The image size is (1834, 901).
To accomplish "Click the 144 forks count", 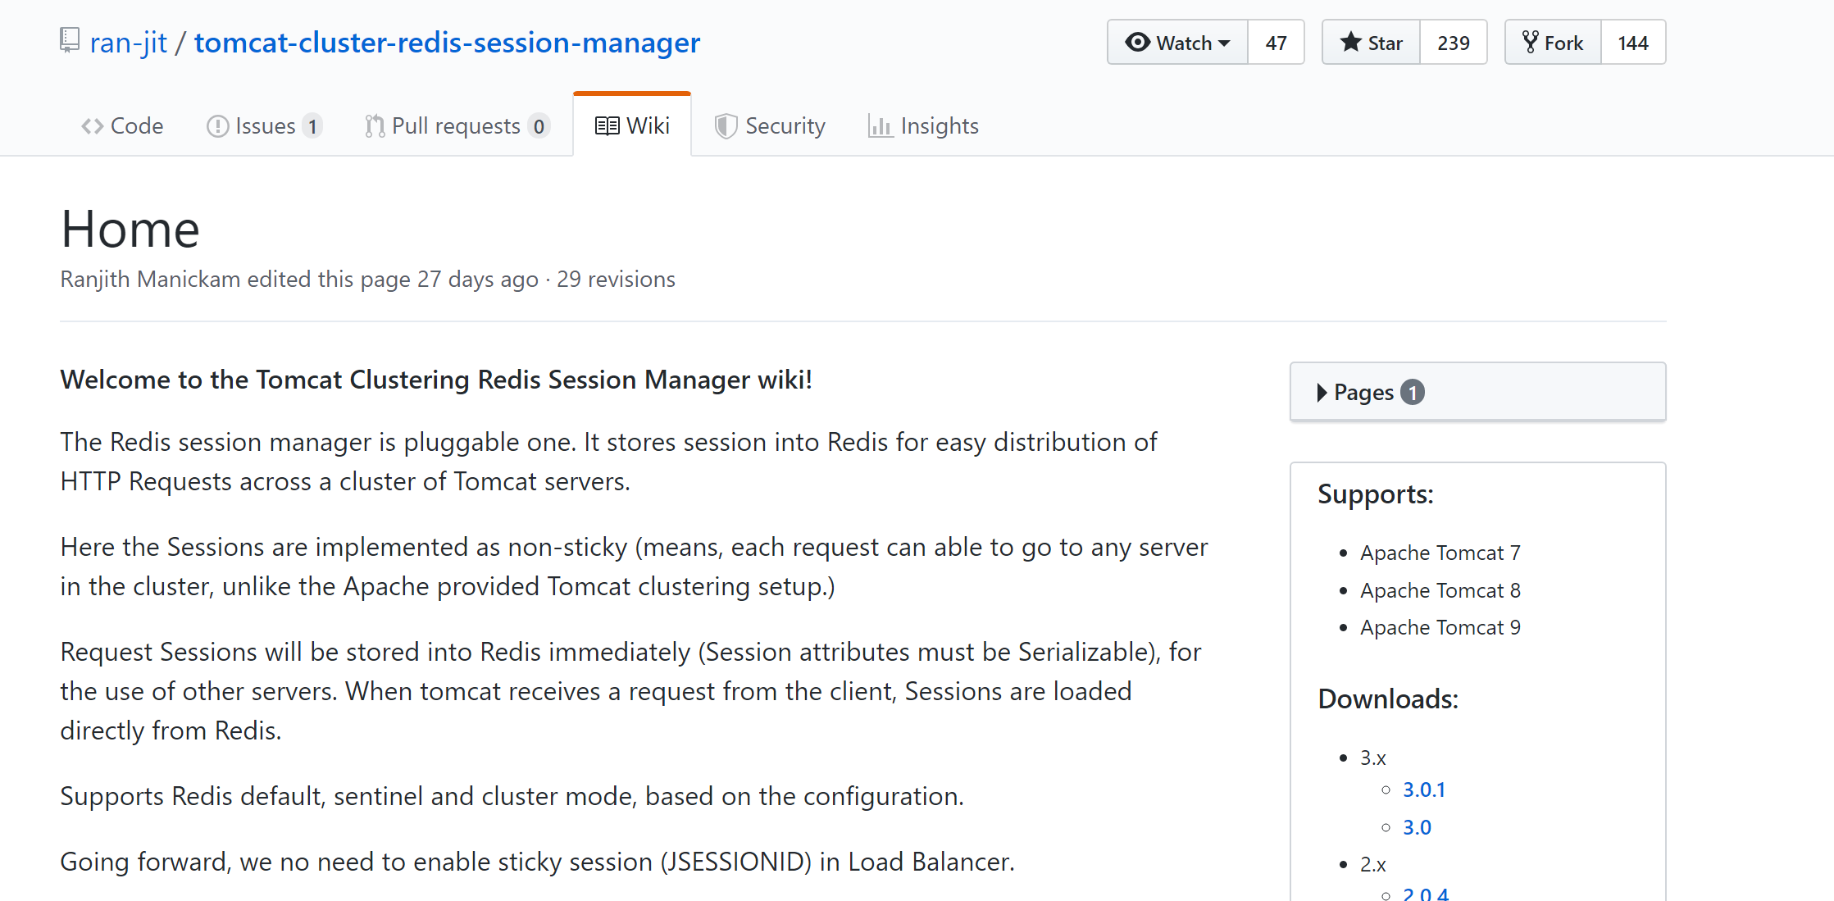I will pos(1632,43).
